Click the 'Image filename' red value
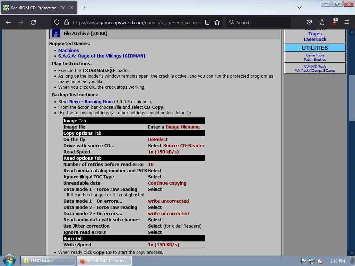The width and height of the screenshot is (355, 266). [x=182, y=127]
